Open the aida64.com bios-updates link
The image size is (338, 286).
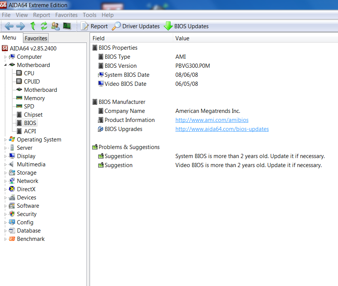[222, 129]
